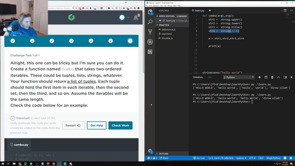Collapse the Open Editors section
The image size is (295, 166).
click(172, 16)
